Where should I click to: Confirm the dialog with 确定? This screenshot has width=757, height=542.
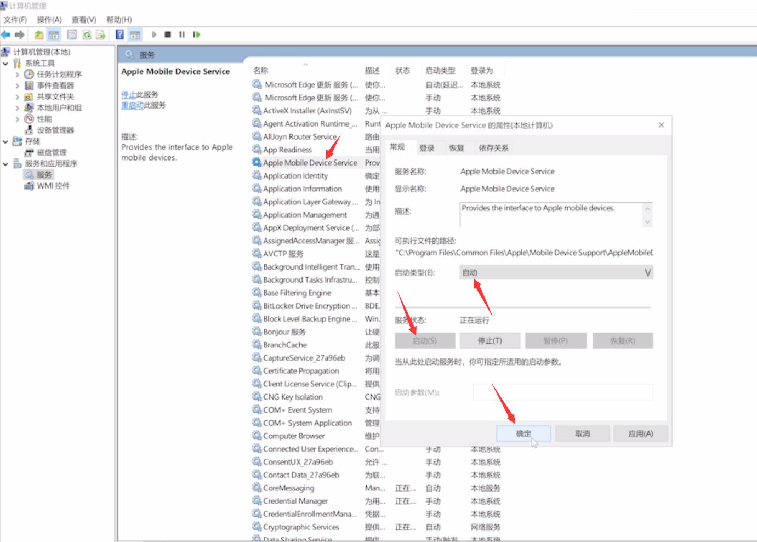pyautogui.click(x=523, y=433)
